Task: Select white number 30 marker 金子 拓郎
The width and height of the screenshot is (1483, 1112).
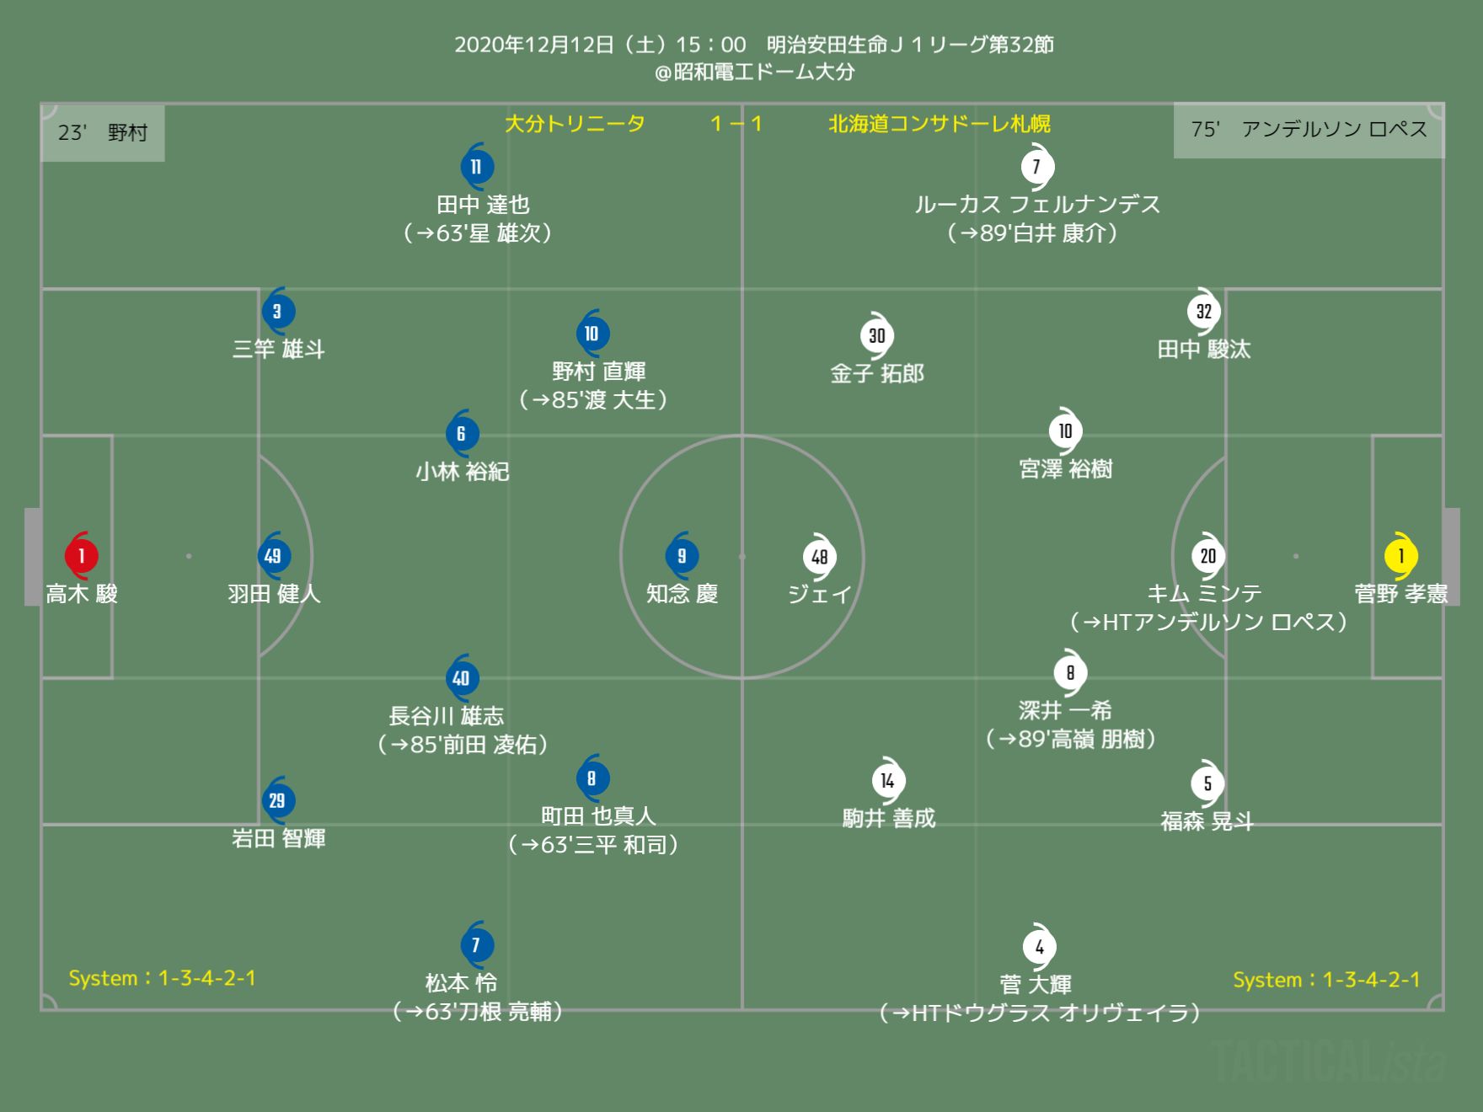Action: [876, 335]
